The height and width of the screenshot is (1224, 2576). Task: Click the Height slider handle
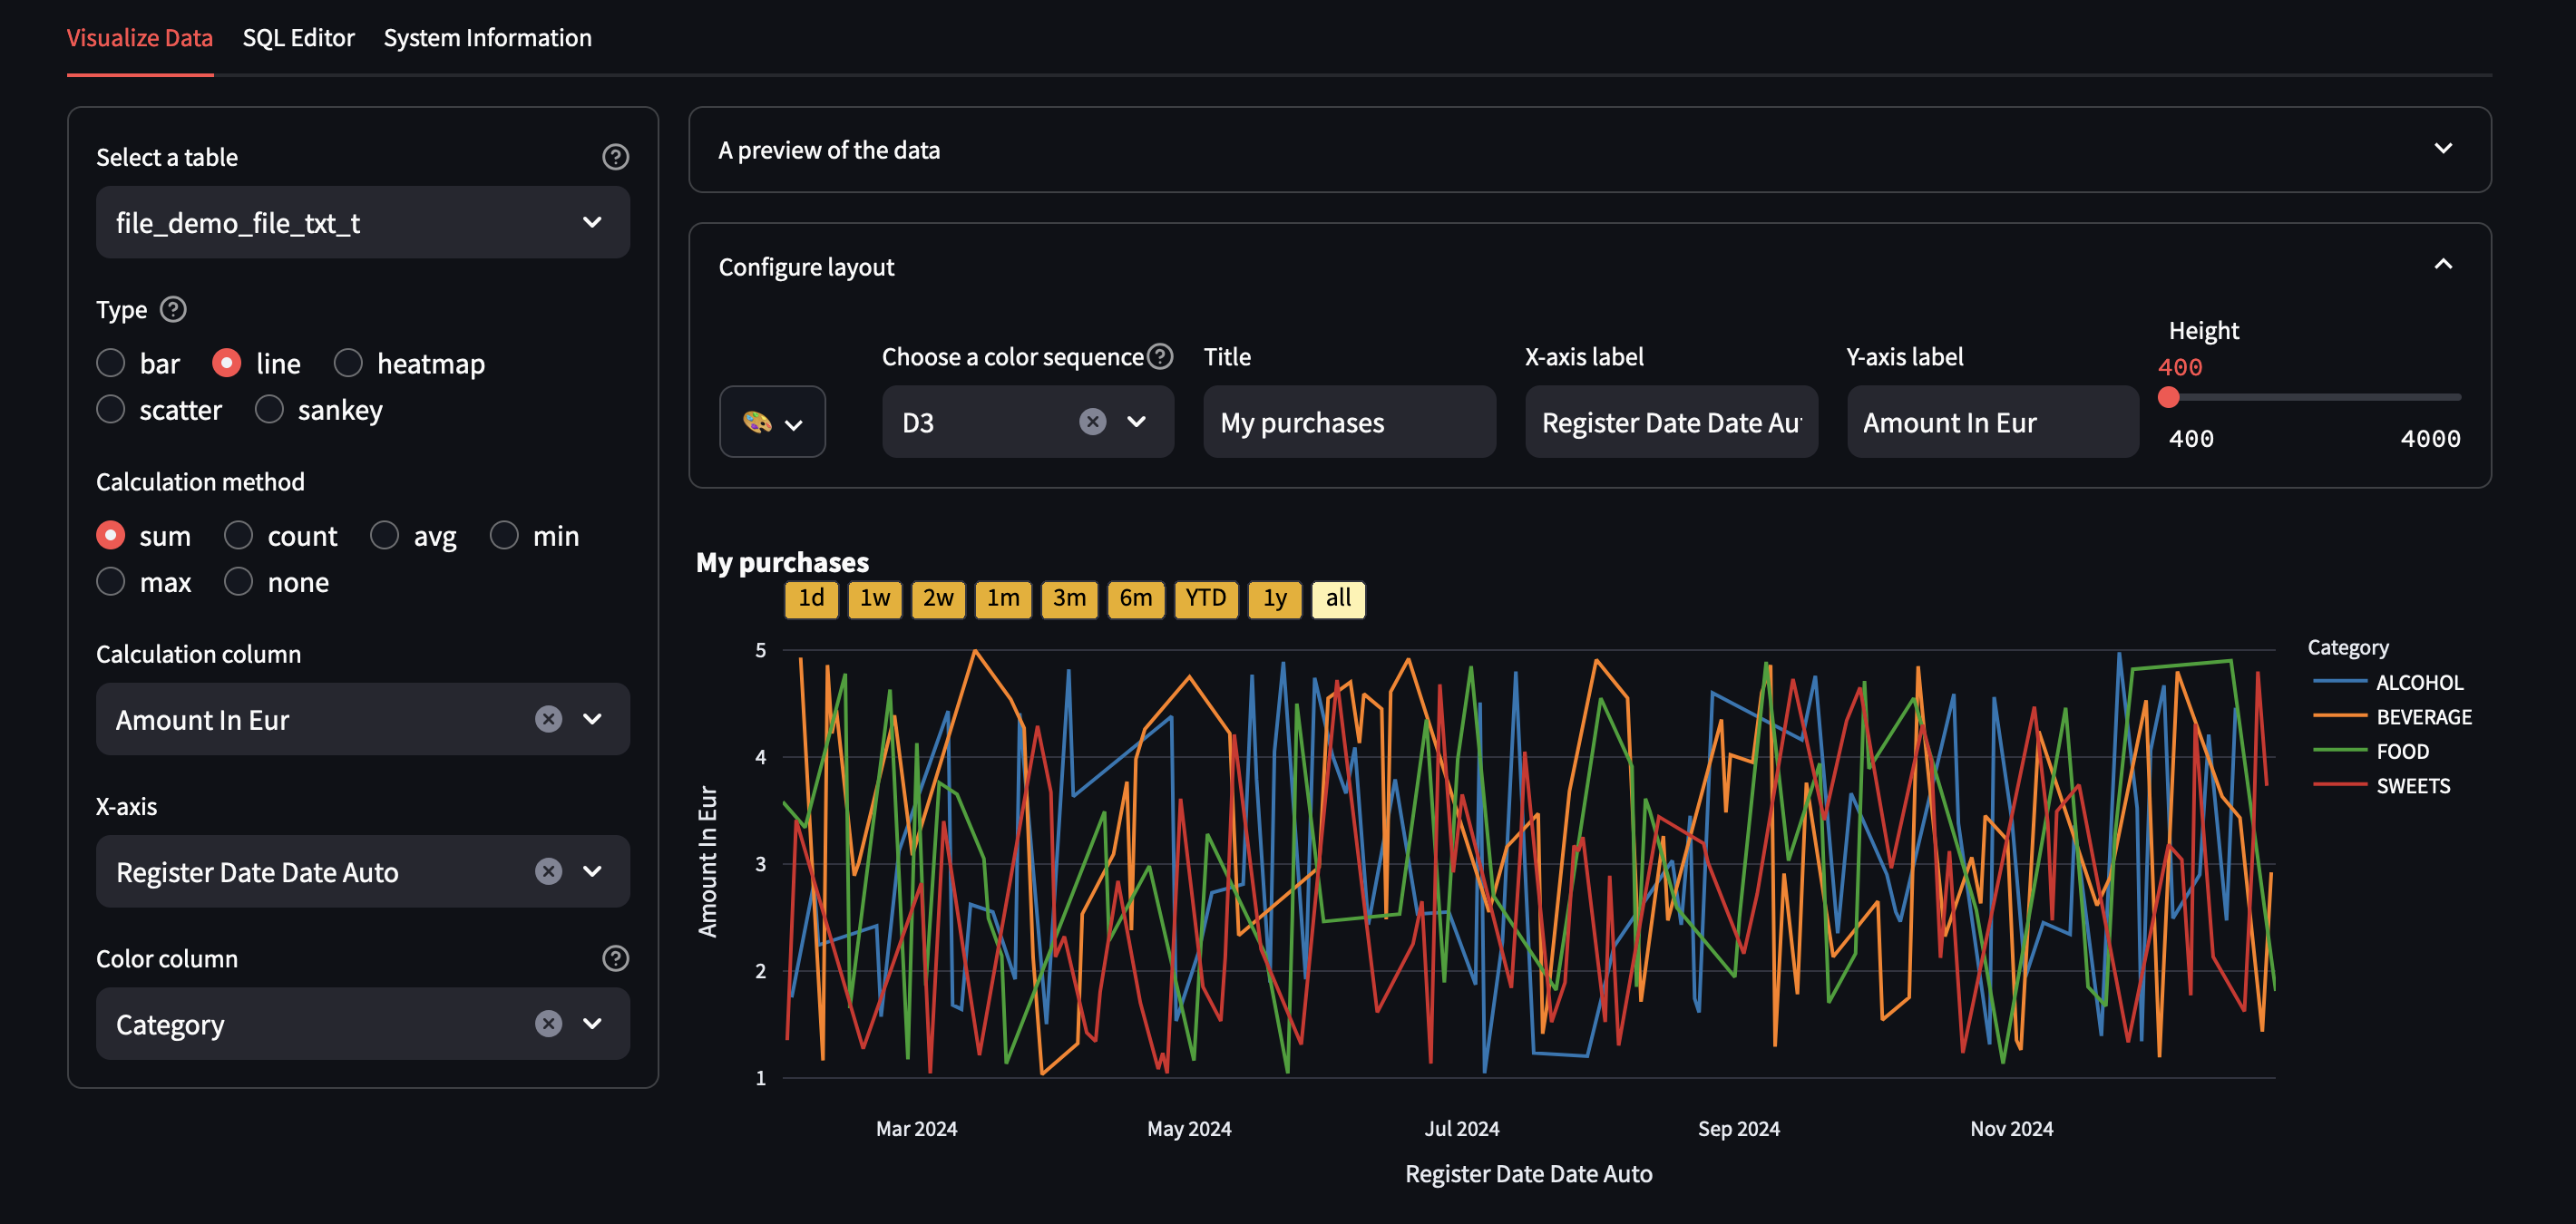(x=2168, y=398)
